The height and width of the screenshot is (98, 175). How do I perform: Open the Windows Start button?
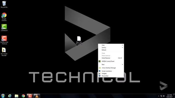[x=3, y=96]
